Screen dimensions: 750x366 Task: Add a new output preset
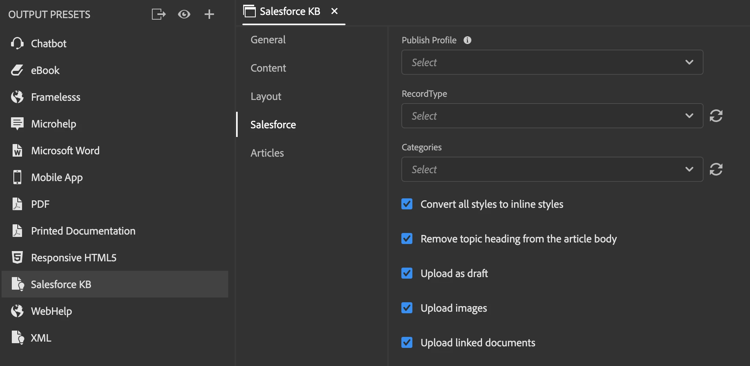point(209,15)
